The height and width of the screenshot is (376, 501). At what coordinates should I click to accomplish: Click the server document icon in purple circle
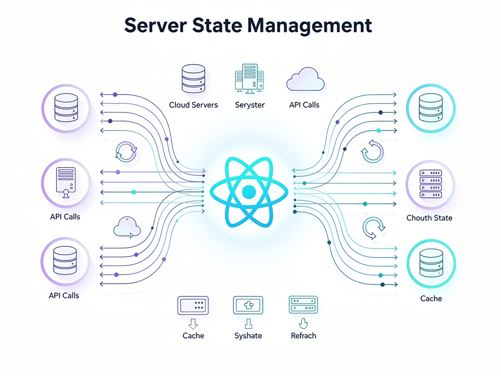(x=66, y=183)
